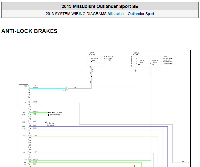Click the 'GRY' wire label at pin 1
200x167 pixels.
(35, 85)
